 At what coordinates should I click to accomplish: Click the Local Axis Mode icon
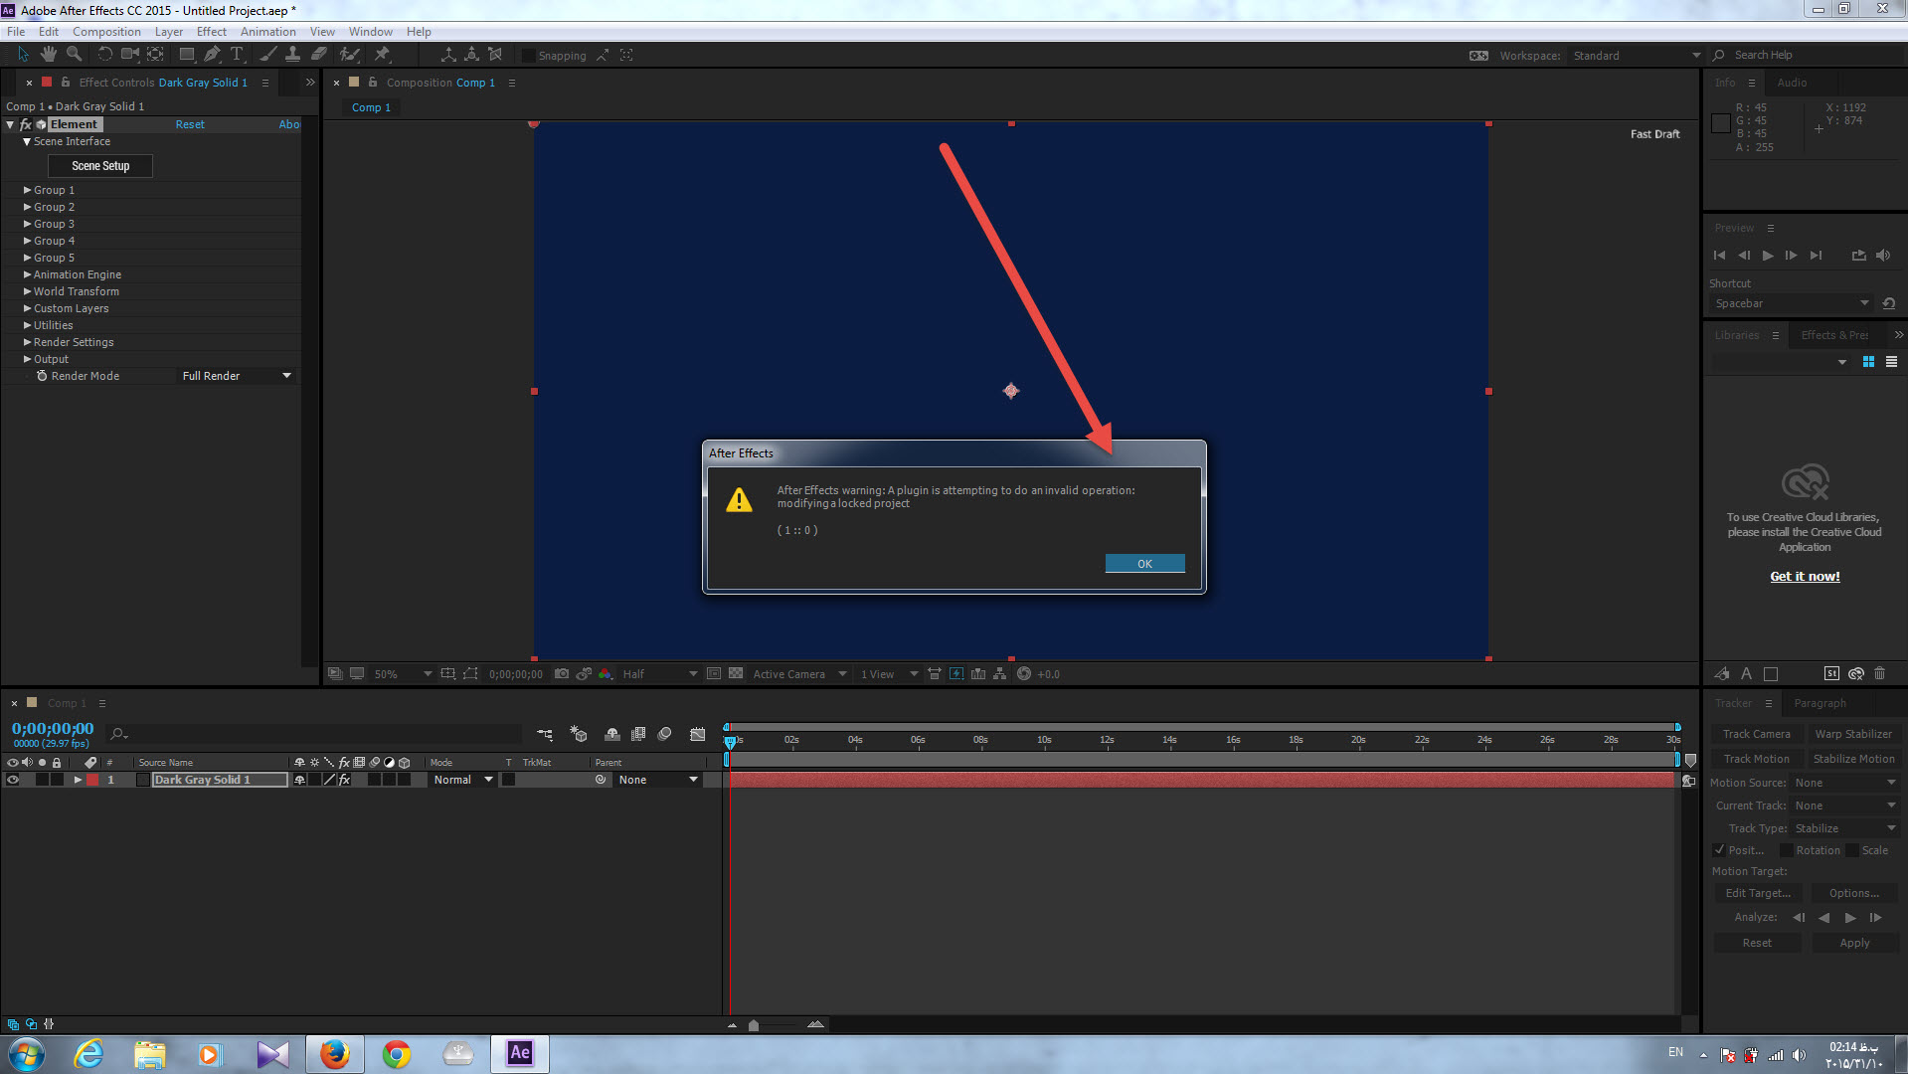pyautogui.click(x=448, y=55)
